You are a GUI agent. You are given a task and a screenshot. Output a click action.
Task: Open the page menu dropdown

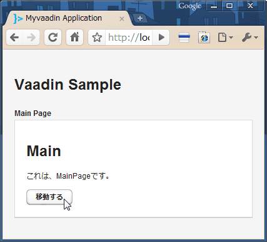tap(225, 38)
